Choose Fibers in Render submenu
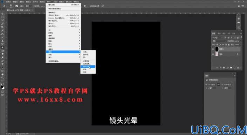The image size is (247, 135). click(x=88, y=69)
